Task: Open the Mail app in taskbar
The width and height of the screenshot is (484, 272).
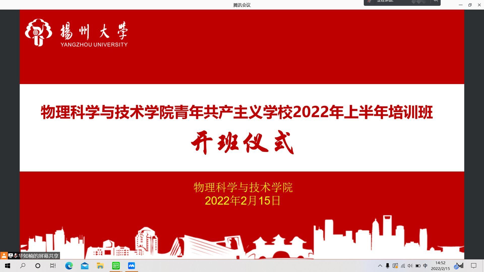Action: tap(84, 266)
